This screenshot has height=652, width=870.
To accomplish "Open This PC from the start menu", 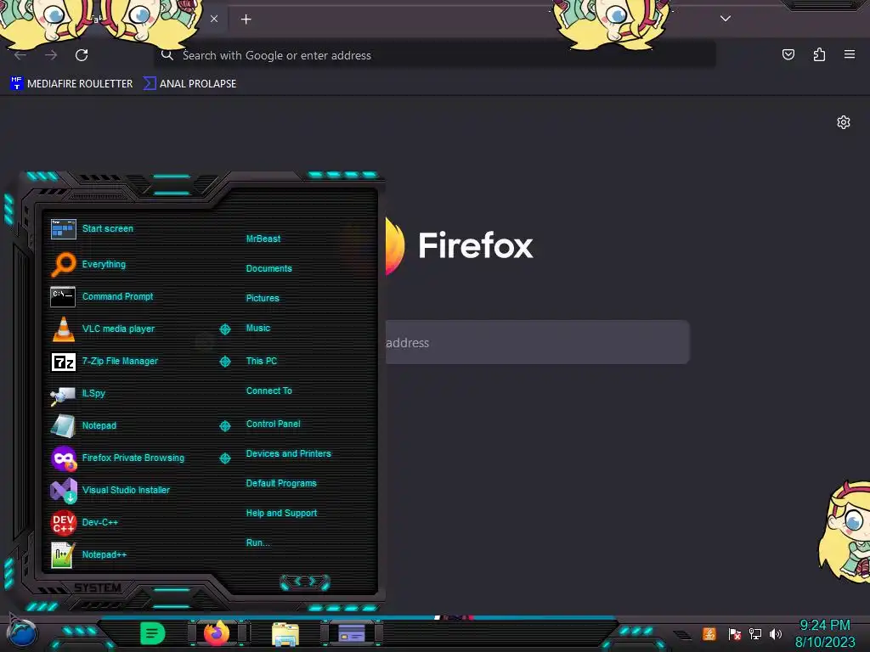I will tap(262, 361).
